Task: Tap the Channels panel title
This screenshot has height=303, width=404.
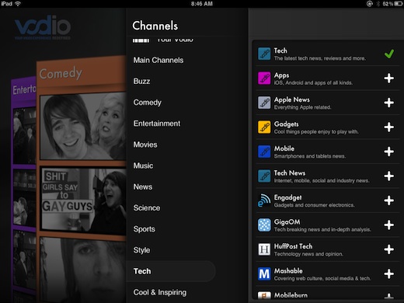Action: click(155, 26)
